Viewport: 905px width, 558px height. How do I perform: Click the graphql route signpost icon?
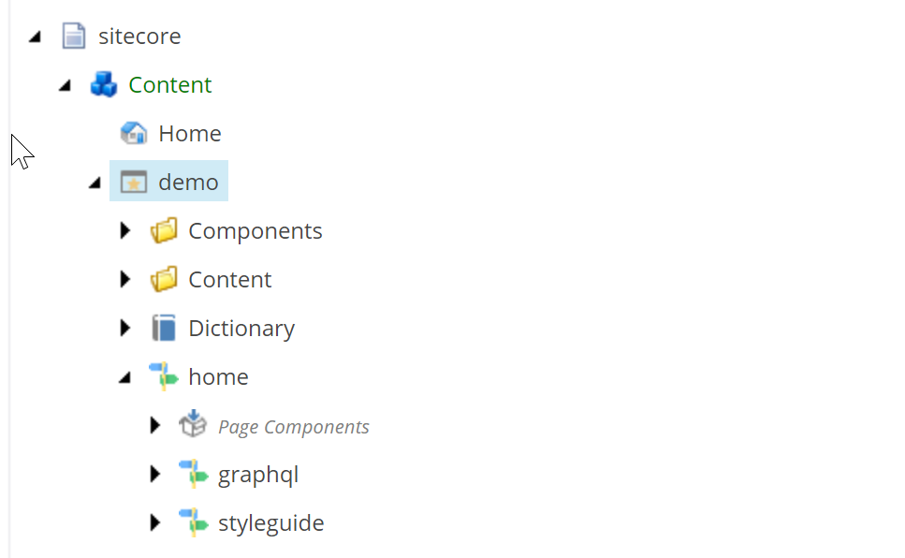193,475
